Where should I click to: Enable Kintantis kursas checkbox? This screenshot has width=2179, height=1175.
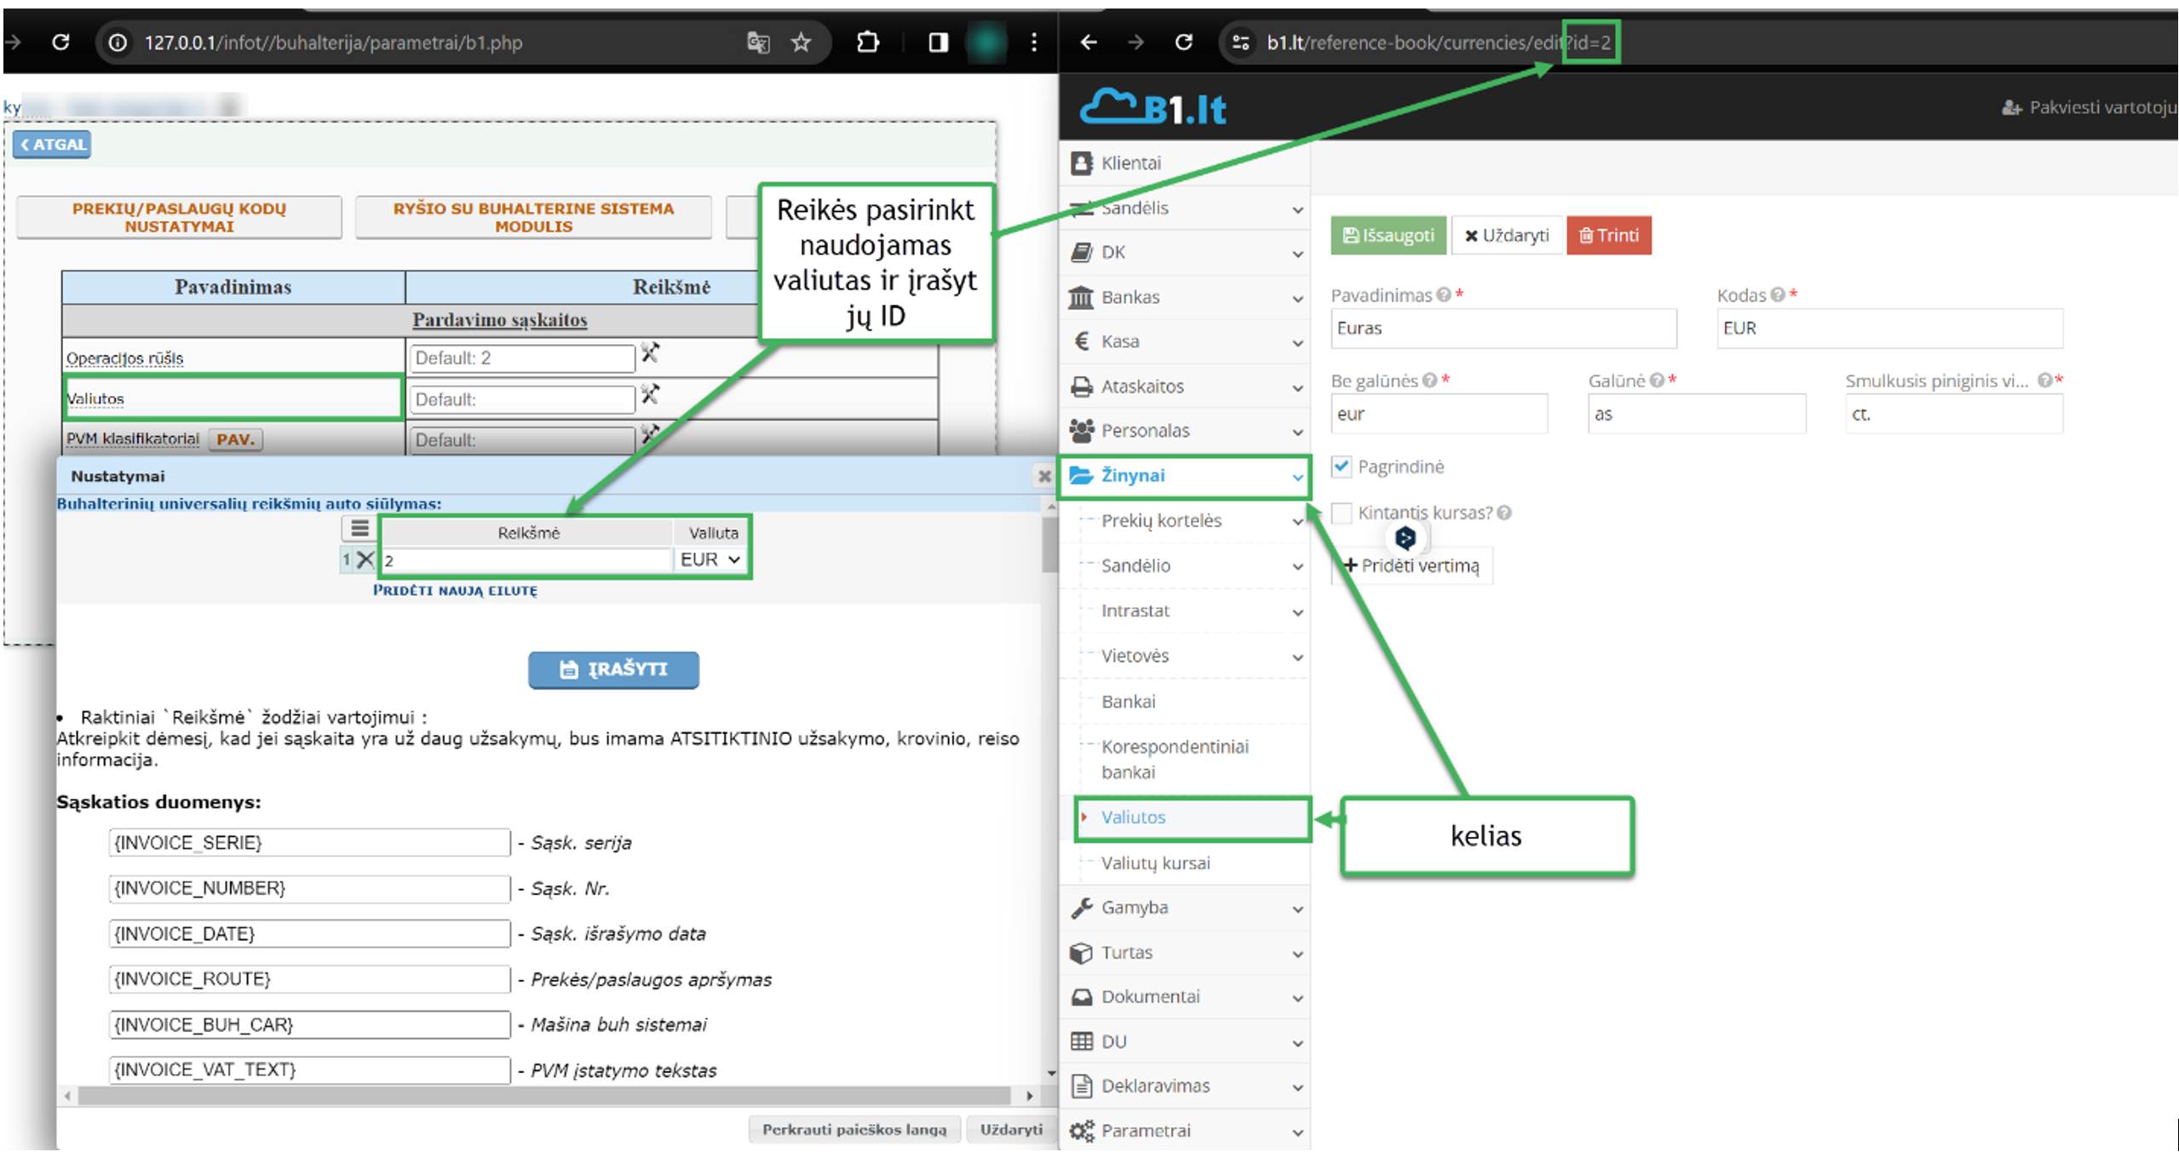(x=1342, y=513)
